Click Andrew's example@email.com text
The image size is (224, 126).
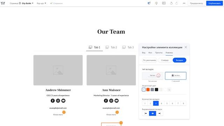pos(58,108)
